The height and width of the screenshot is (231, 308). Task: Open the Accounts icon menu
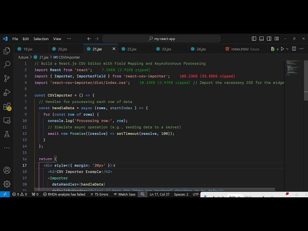(7, 170)
